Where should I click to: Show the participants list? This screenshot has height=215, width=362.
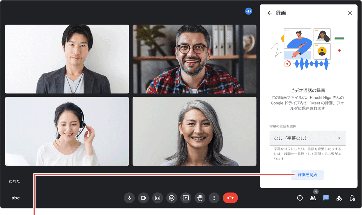pyautogui.click(x=313, y=198)
